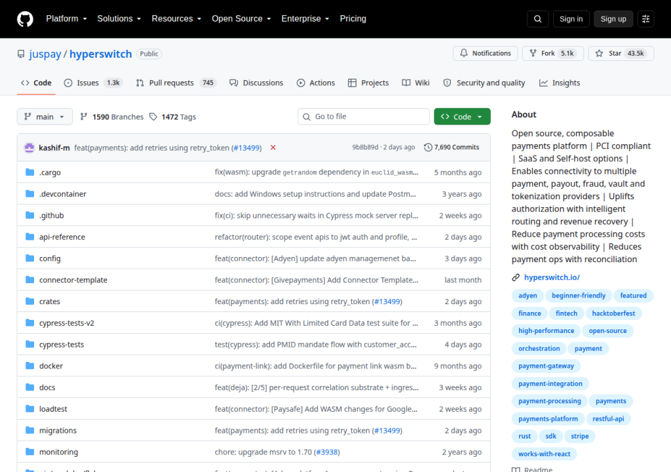Expand the Resources menu
Screen dimensions: 671x472
[176, 19]
